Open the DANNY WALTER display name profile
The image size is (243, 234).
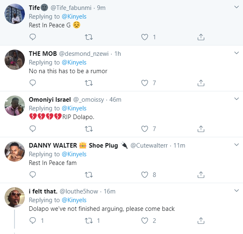tap(53, 146)
